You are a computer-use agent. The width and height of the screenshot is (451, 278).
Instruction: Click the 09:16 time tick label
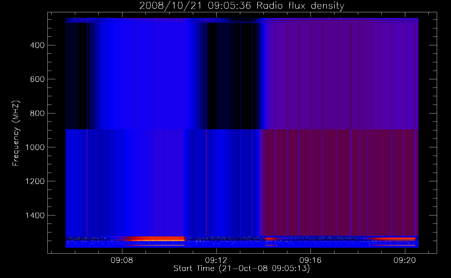(310, 260)
